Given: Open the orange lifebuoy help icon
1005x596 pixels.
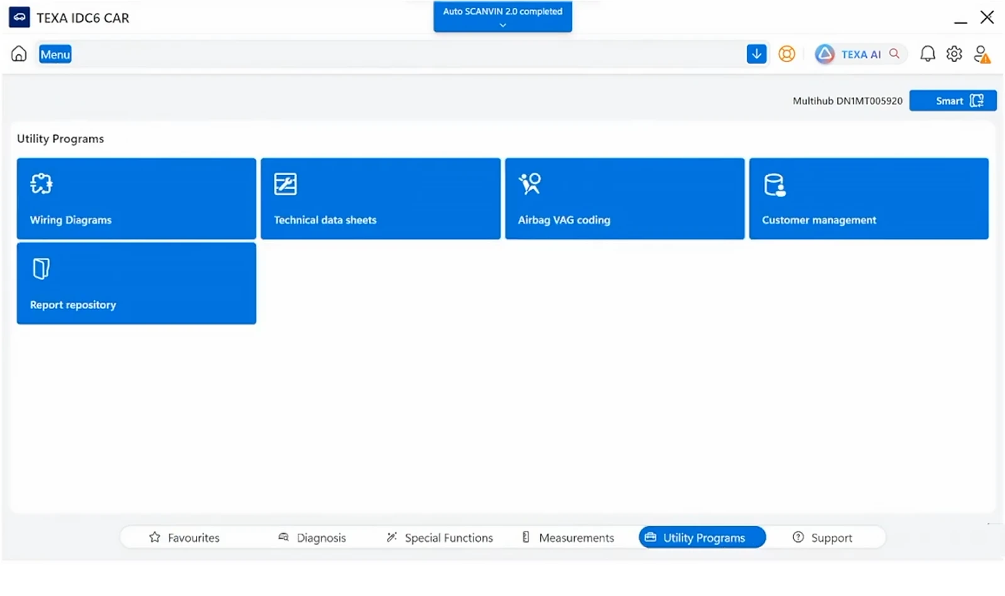Looking at the screenshot, I should [786, 54].
